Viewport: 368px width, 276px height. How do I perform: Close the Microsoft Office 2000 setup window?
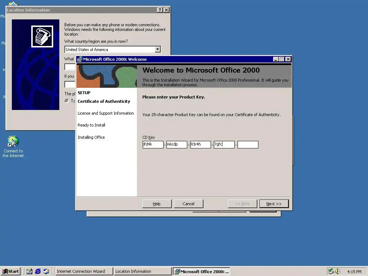coord(288,59)
